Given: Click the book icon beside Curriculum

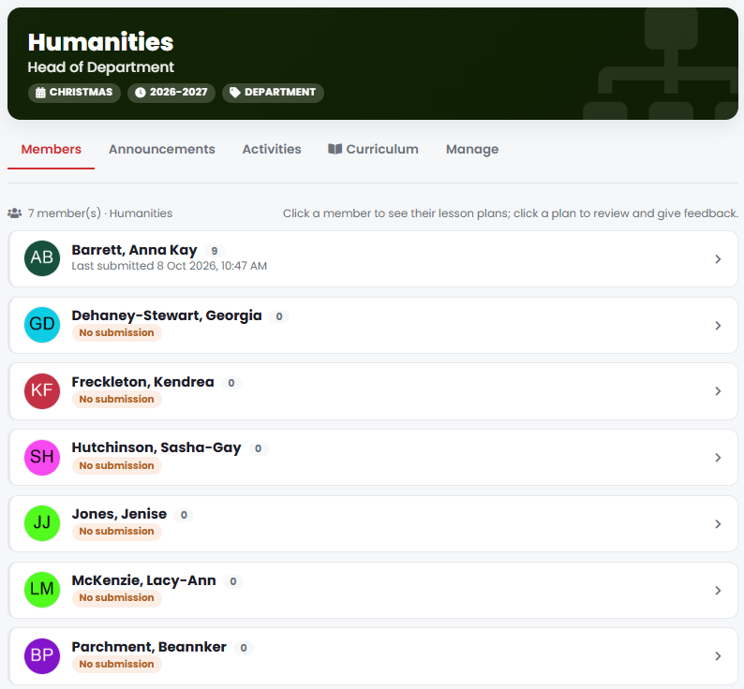Looking at the screenshot, I should pyautogui.click(x=335, y=149).
